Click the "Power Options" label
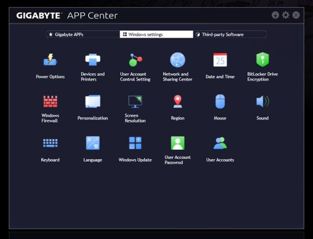The height and width of the screenshot is (239, 313). (50, 77)
